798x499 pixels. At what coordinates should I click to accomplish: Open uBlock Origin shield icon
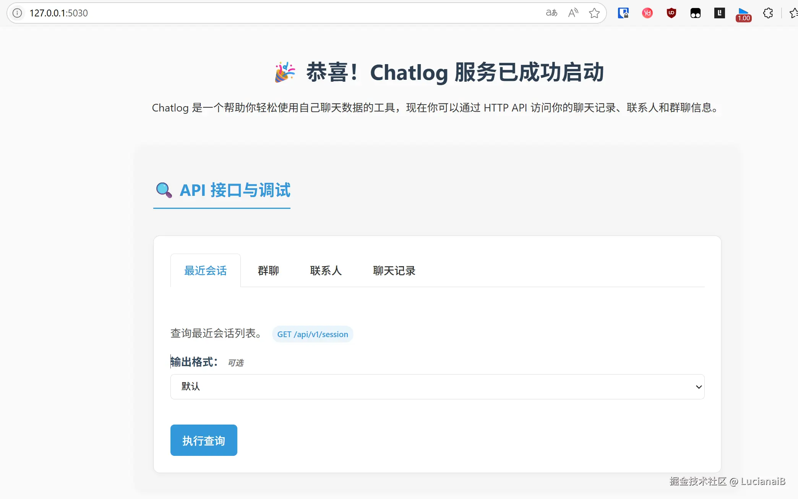coord(671,13)
